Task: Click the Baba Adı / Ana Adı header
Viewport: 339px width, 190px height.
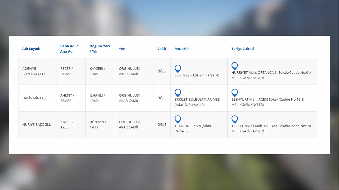Action: 69,49
